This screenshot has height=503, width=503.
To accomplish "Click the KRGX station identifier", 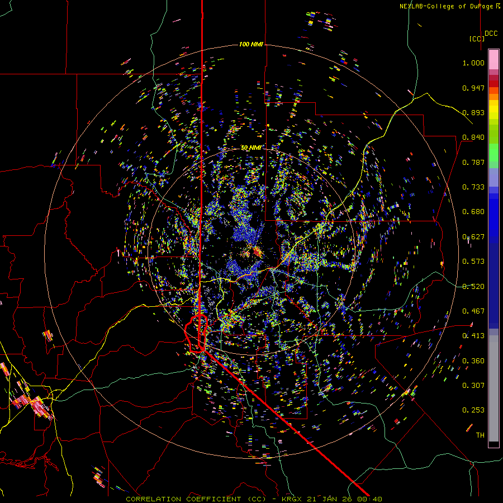I will [292, 499].
